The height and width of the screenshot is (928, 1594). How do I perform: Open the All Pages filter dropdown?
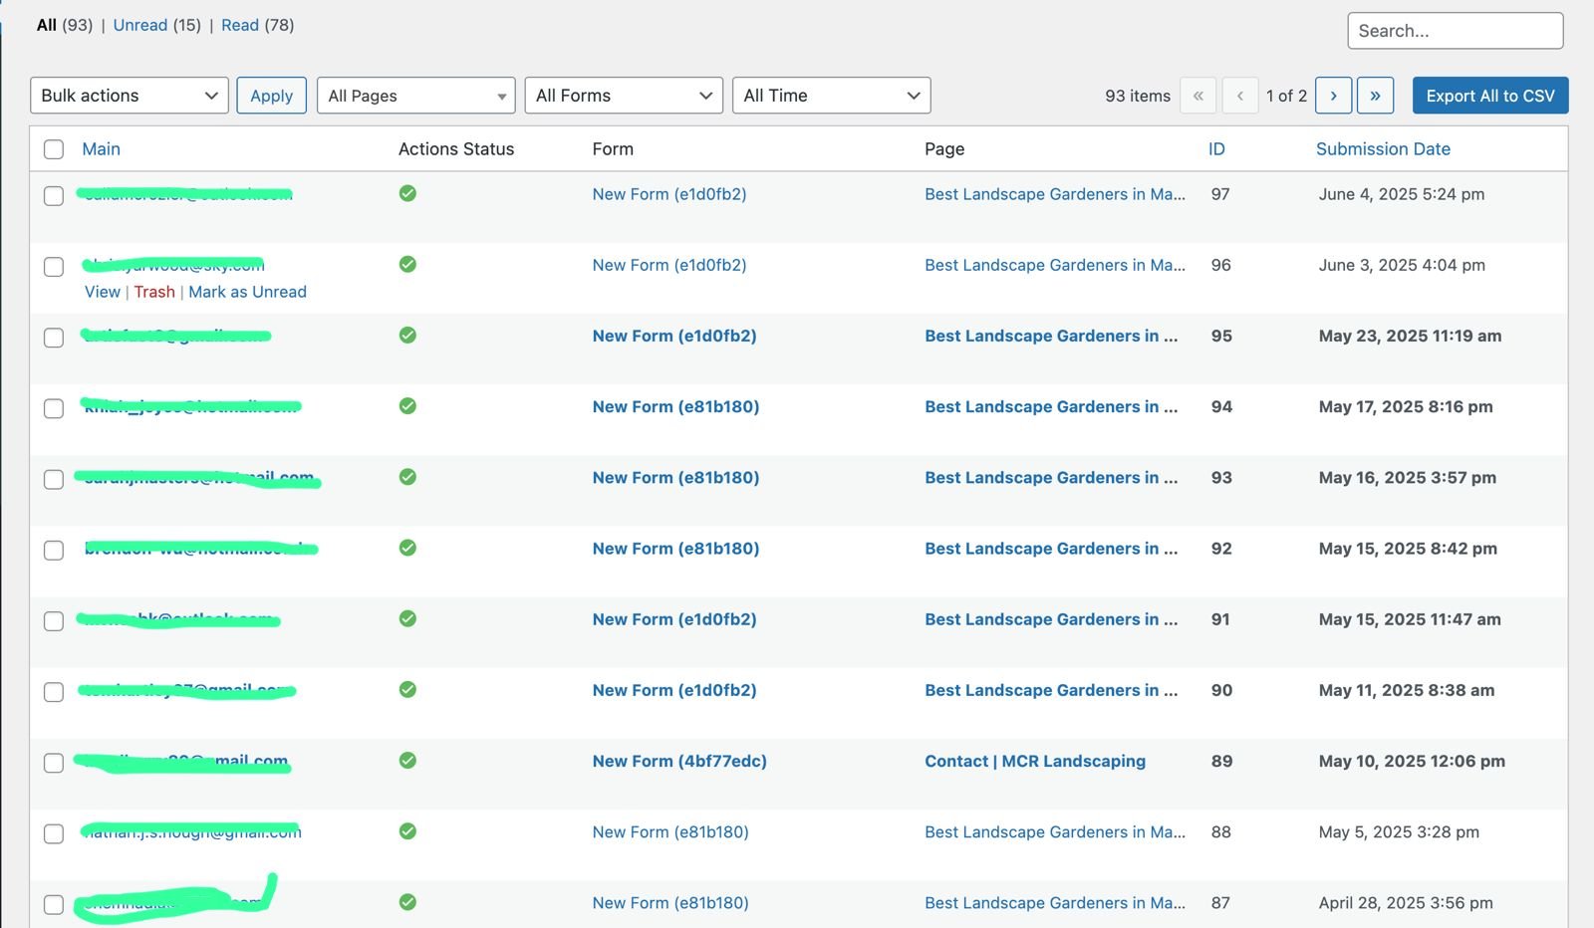coord(415,96)
